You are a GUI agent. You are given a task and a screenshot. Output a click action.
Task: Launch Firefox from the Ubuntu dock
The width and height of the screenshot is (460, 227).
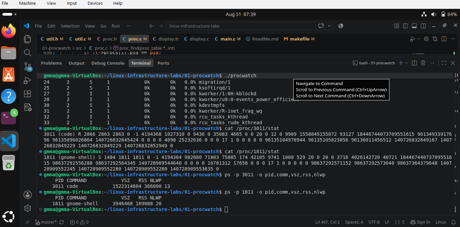click(9, 31)
